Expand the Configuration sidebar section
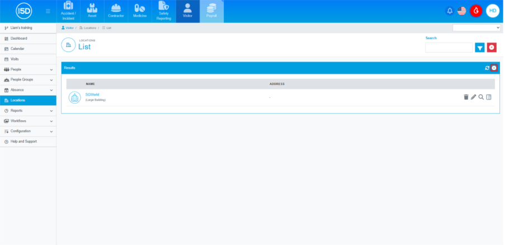The height and width of the screenshot is (245, 505). [x=28, y=131]
